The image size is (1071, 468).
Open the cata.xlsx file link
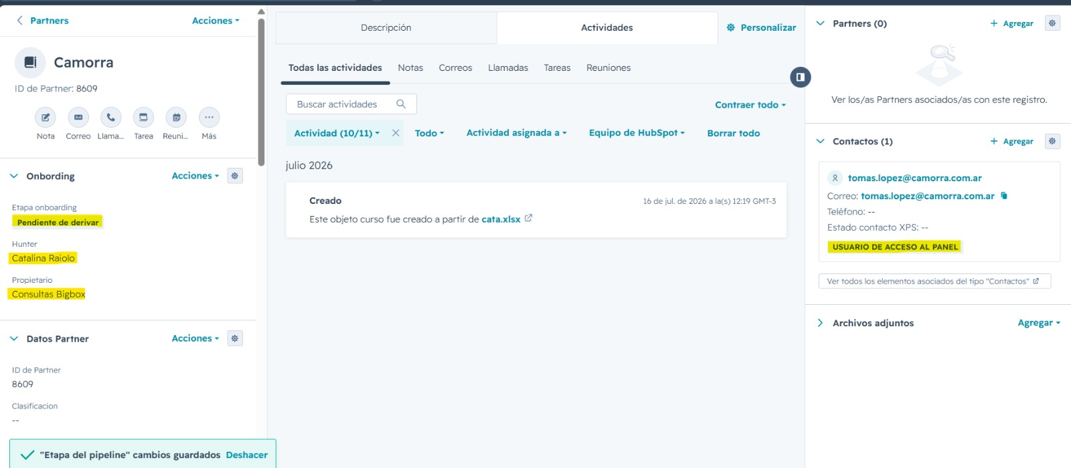tap(501, 219)
